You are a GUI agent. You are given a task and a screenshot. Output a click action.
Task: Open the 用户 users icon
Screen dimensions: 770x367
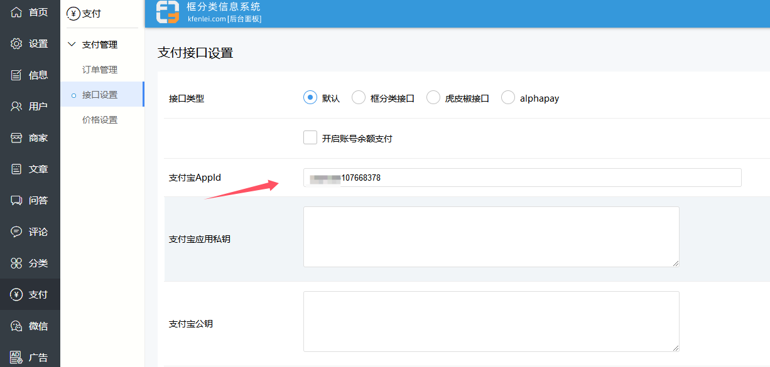point(16,106)
